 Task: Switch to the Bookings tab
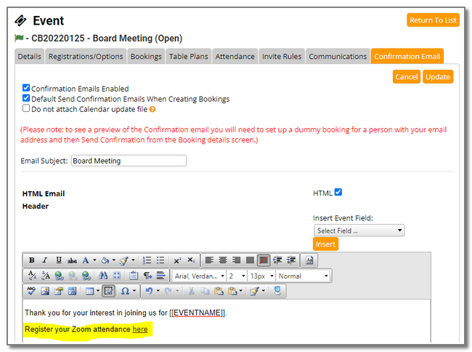(146, 56)
